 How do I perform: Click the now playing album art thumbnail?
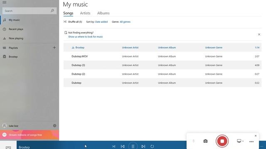pos(8,145)
